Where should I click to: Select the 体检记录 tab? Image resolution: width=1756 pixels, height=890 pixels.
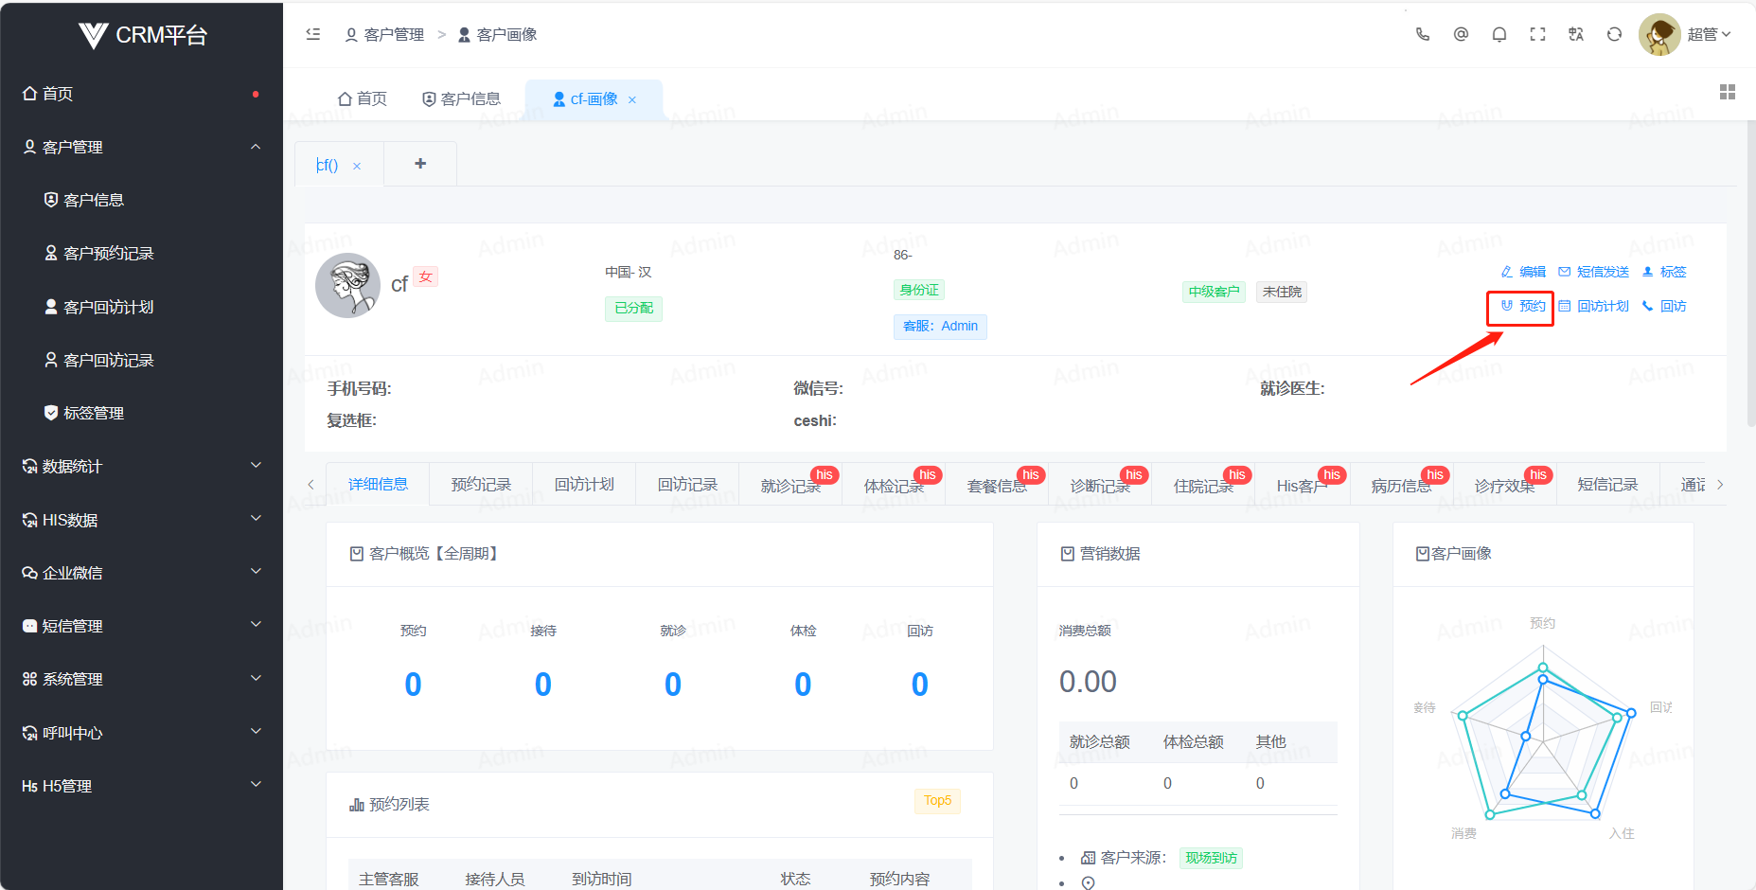(x=894, y=485)
